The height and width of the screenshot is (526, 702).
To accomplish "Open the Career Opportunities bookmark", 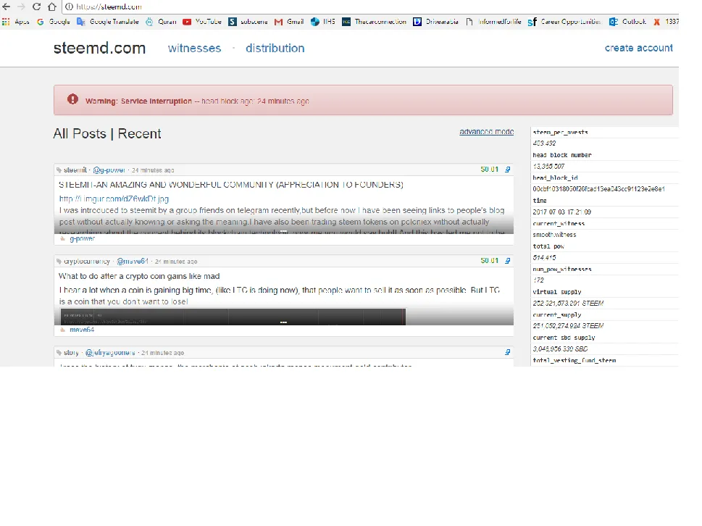I will (564, 22).
